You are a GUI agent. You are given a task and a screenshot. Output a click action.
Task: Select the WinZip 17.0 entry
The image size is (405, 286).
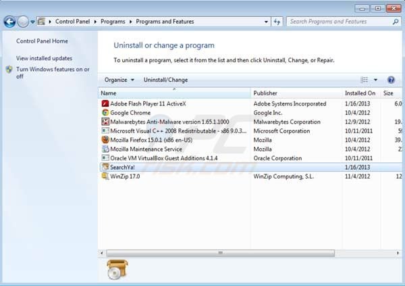coord(251,176)
